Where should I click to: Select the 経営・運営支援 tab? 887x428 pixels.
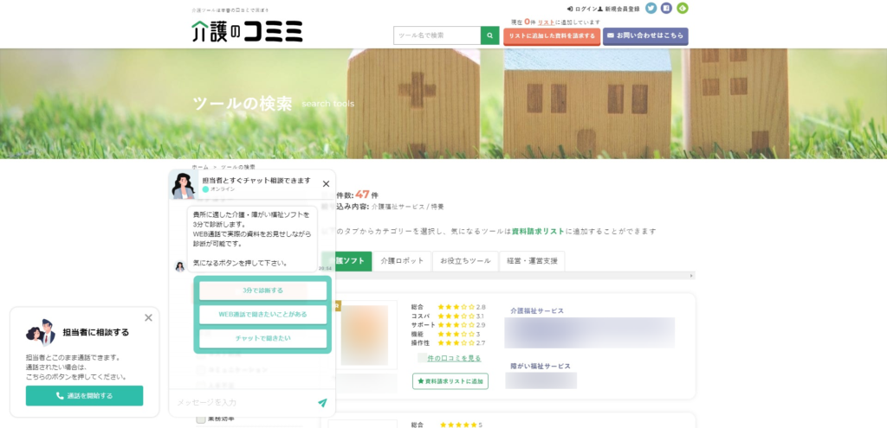(532, 261)
